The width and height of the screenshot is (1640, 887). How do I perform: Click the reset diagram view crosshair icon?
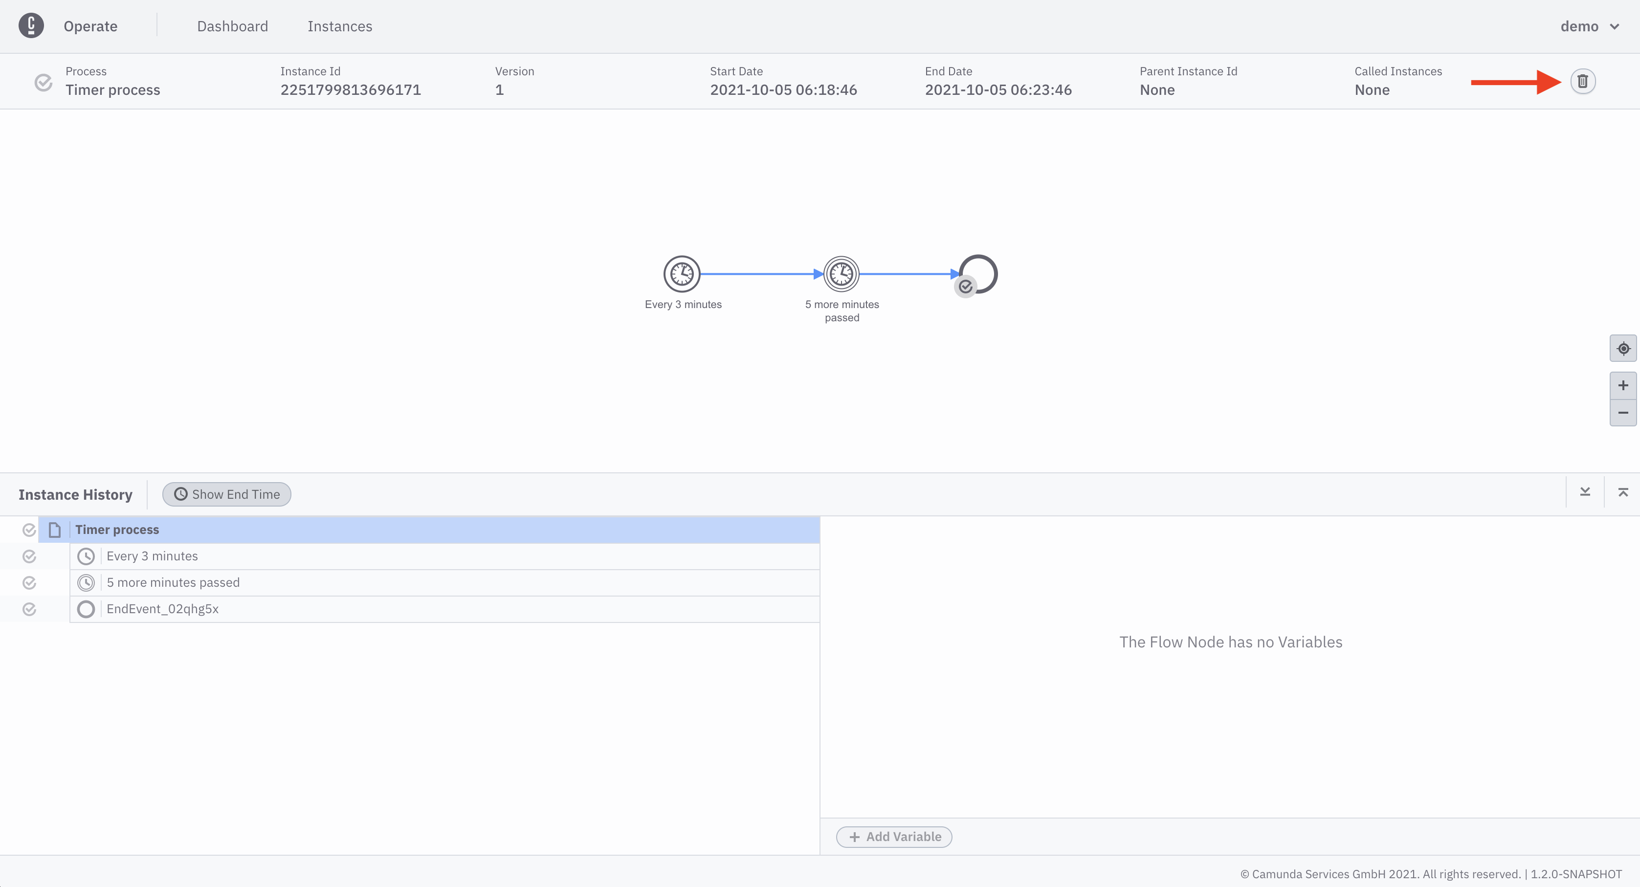(x=1623, y=348)
